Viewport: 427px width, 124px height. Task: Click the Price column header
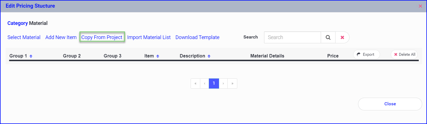[333, 56]
